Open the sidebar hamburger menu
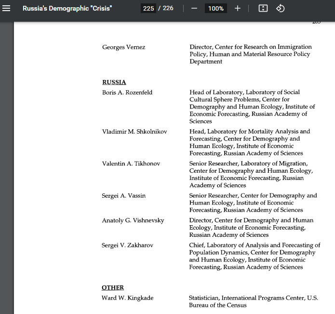Screen dimensions: 335x314 pyautogui.click(x=7, y=8)
